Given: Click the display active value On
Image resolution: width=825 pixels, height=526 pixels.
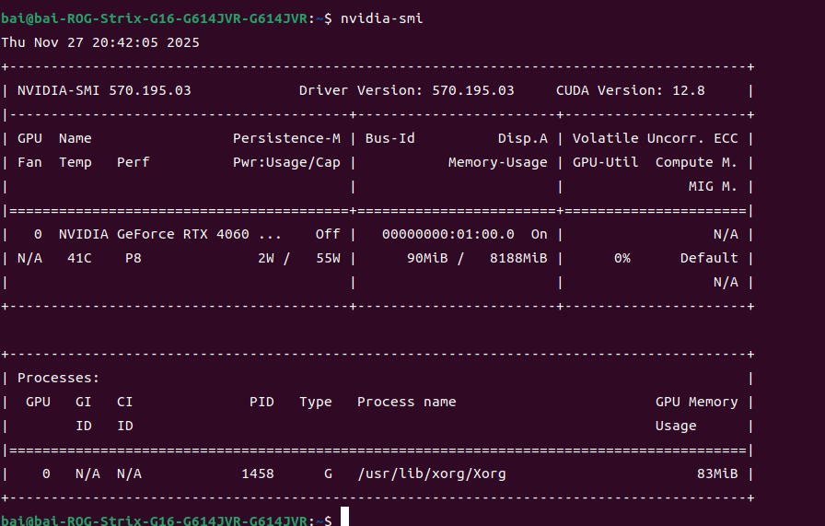Looking at the screenshot, I should 540,234.
